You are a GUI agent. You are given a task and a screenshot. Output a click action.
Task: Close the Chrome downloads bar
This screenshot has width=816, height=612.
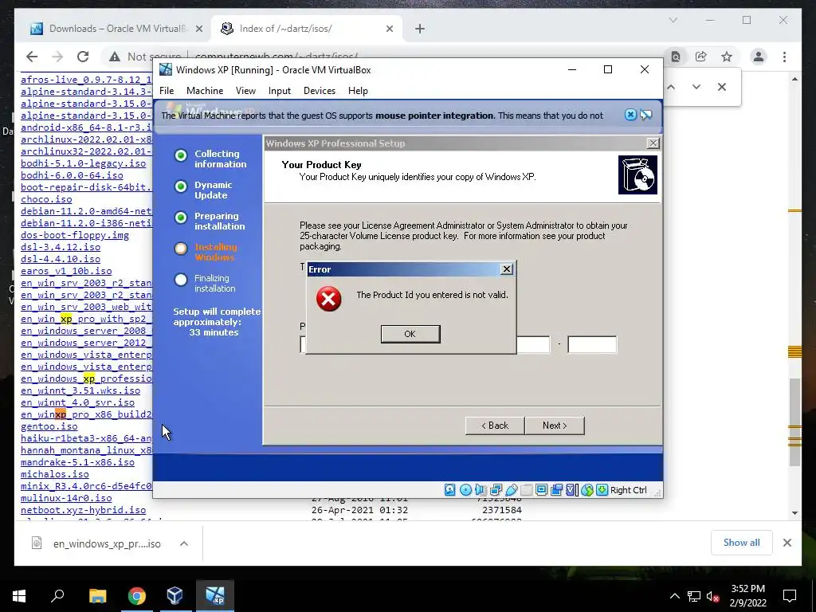click(787, 543)
